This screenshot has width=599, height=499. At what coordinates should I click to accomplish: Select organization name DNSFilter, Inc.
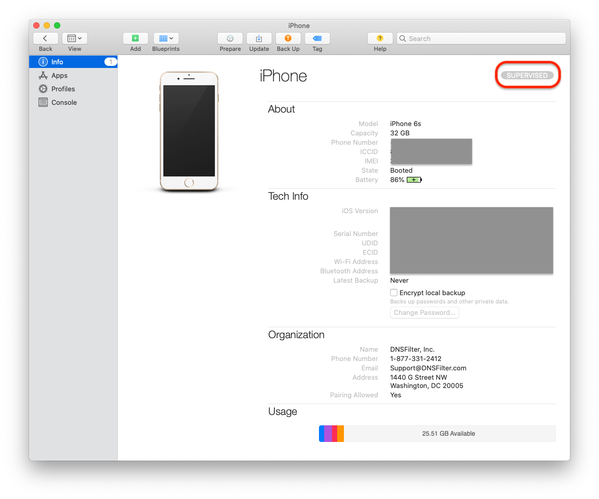tap(412, 350)
